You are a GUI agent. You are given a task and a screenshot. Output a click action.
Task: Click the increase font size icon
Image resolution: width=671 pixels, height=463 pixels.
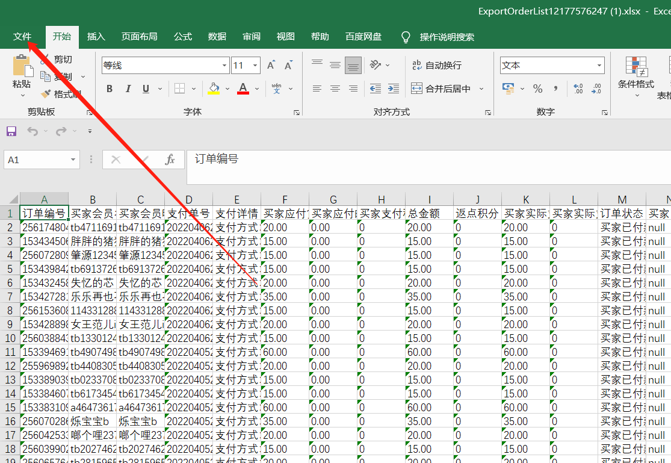point(271,66)
